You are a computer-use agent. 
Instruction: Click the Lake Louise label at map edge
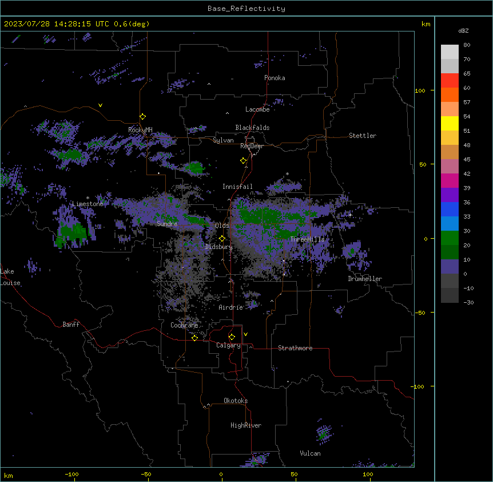click(x=10, y=277)
